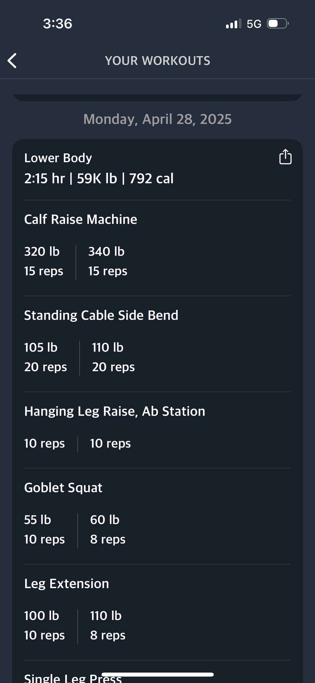Viewport: 315px width, 683px height.
Task: Tap the battery icon in status bar
Action: [278, 24]
